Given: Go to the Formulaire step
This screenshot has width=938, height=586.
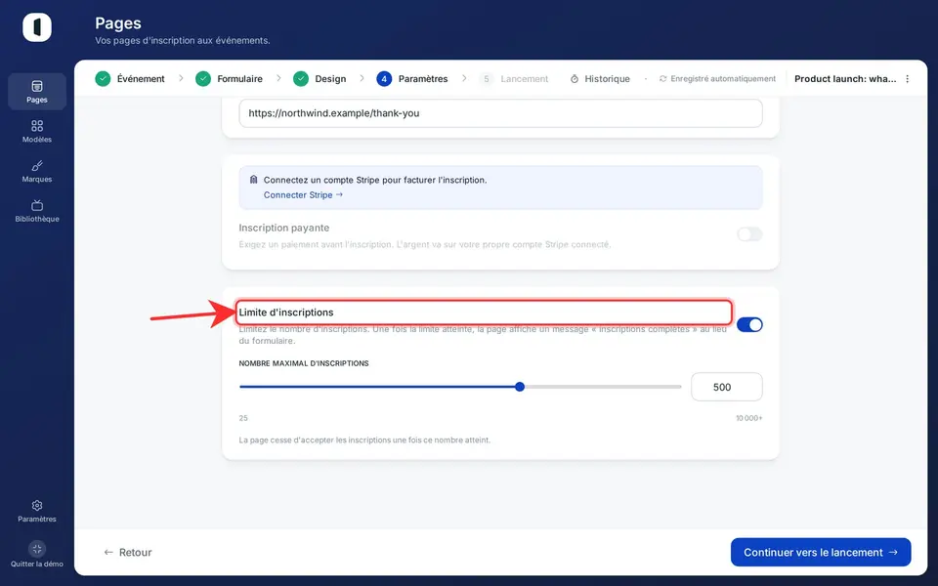Looking at the screenshot, I should pyautogui.click(x=229, y=79).
